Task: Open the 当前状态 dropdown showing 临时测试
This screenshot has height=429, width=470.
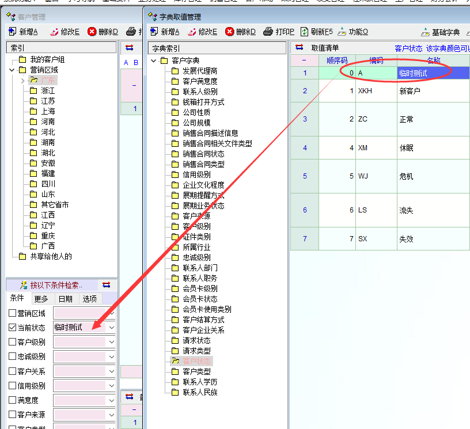Action: [x=112, y=327]
